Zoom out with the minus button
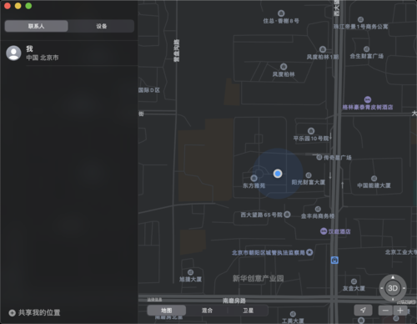 [x=385, y=310]
